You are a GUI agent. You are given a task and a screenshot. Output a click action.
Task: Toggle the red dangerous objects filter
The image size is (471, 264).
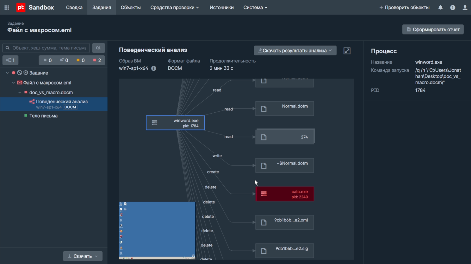97,60
